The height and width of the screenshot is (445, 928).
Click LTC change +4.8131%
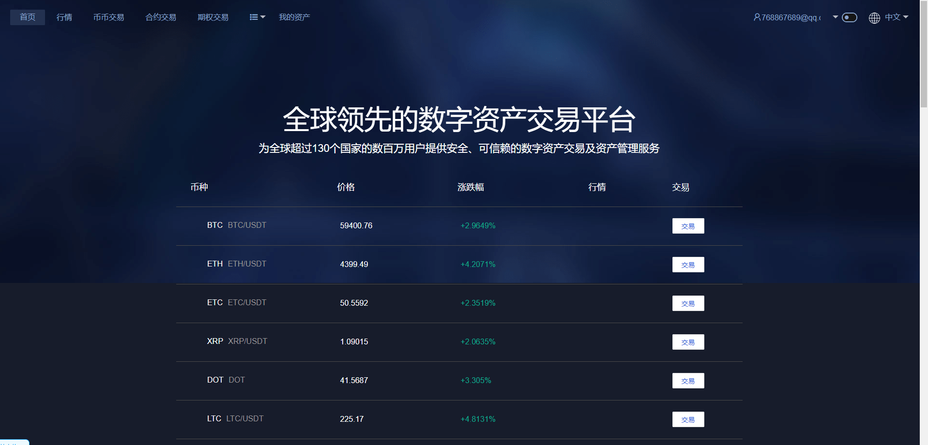(x=478, y=419)
